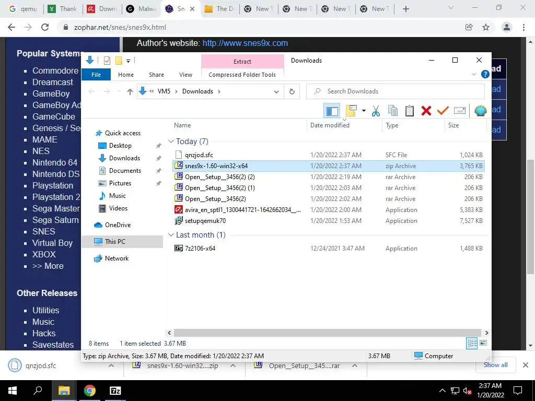This screenshot has height=401, width=535.
Task: Open the File ribbon tab
Action: pos(96,74)
